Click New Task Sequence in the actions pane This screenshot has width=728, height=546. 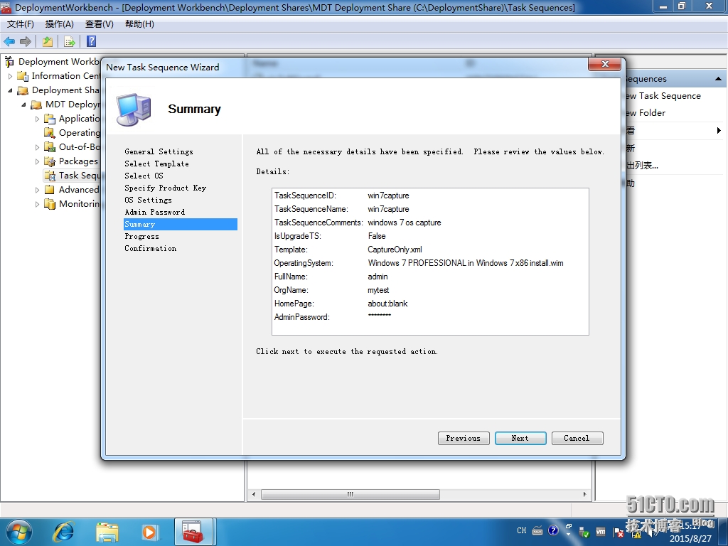pos(663,96)
